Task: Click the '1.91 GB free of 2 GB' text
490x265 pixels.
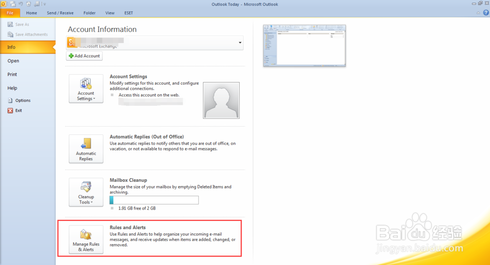Action: tap(137, 209)
